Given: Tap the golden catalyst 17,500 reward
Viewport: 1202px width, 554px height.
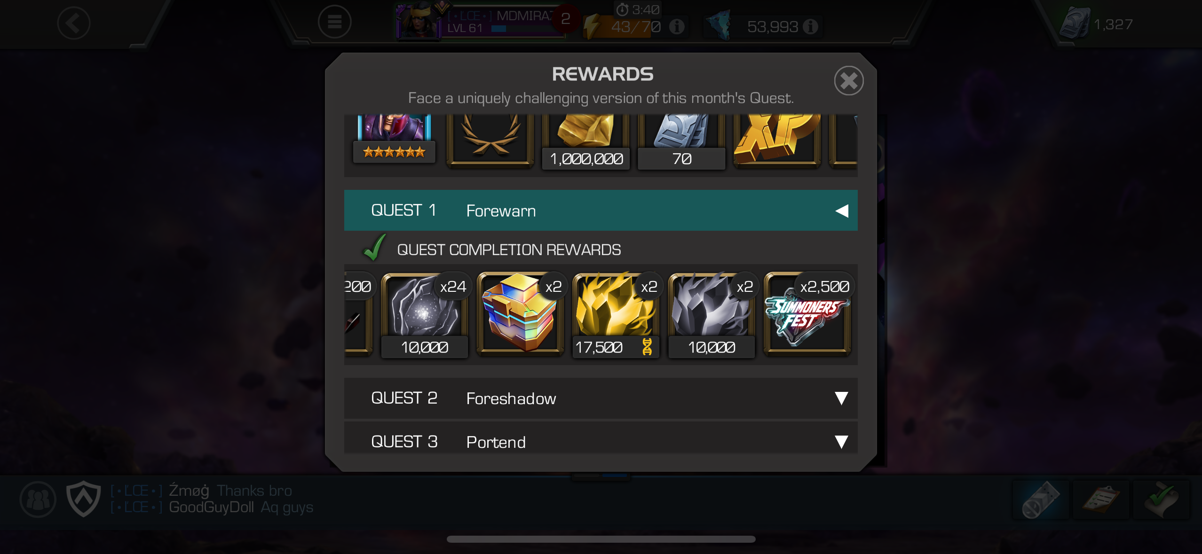Looking at the screenshot, I should (x=616, y=315).
